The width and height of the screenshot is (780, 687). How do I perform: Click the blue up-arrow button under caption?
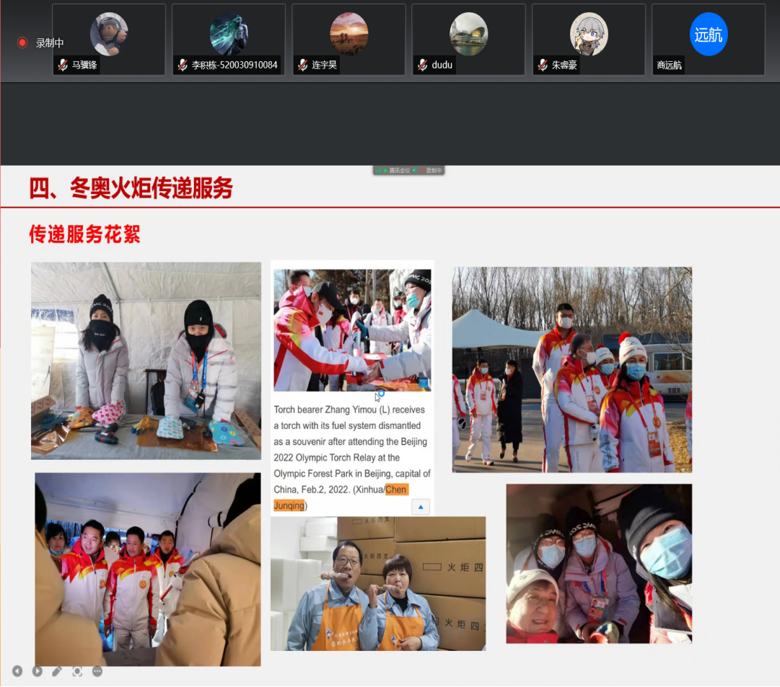(421, 506)
